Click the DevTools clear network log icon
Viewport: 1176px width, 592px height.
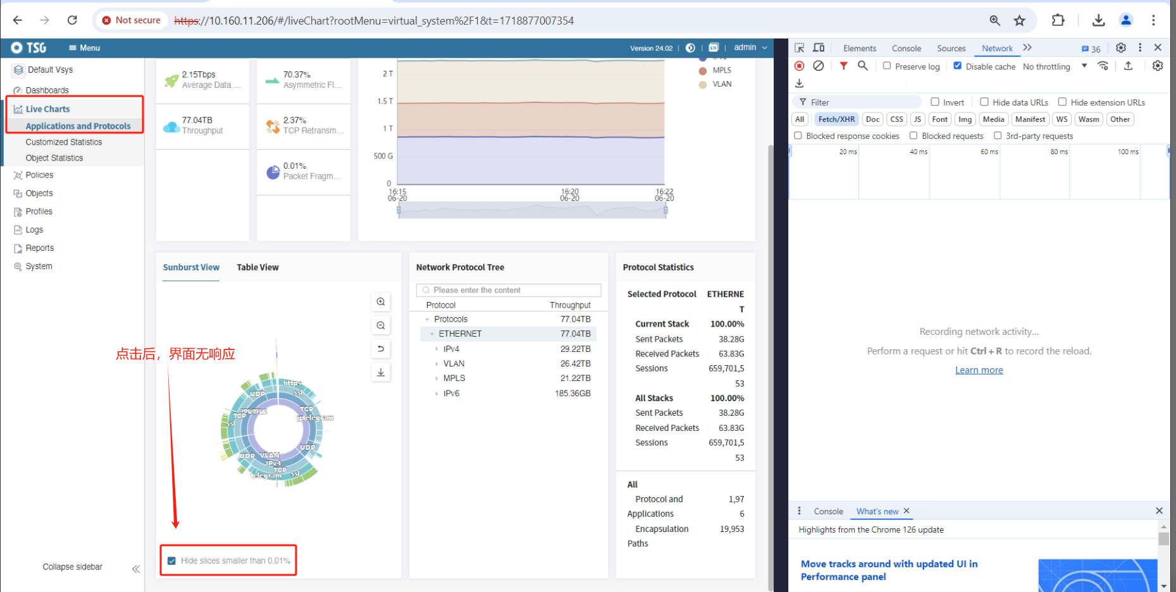tap(819, 66)
